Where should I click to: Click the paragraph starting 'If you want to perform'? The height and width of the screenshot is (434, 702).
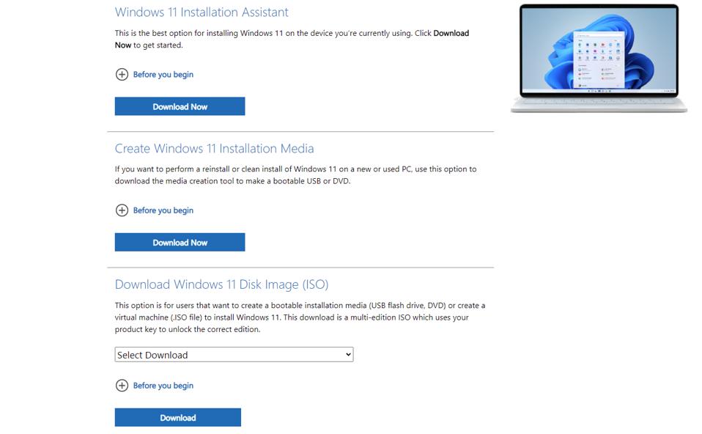tap(295, 175)
